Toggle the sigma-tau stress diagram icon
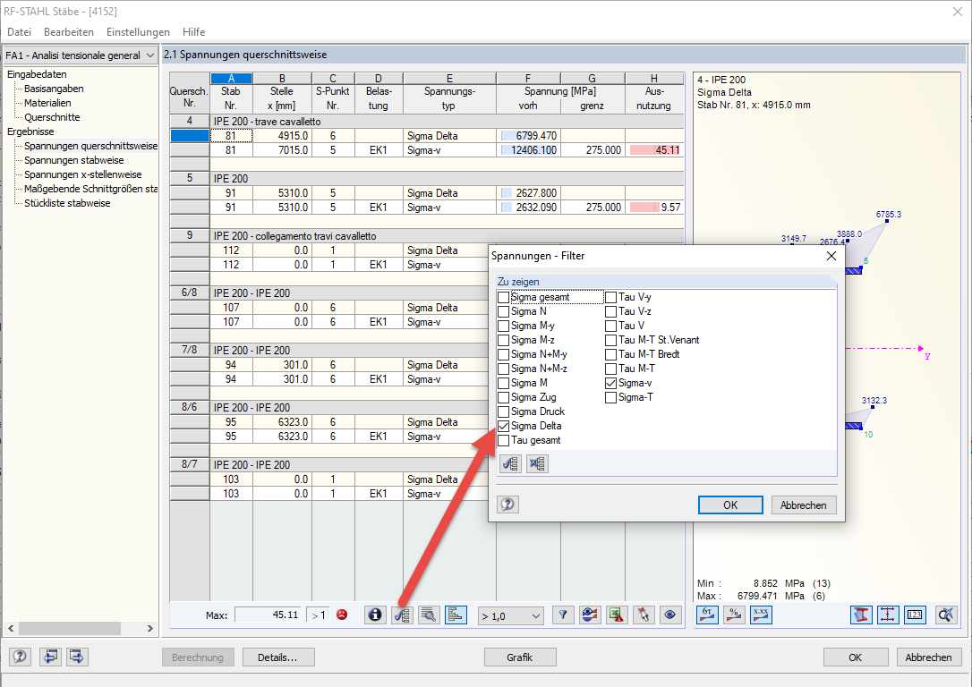The image size is (972, 687). 707,615
